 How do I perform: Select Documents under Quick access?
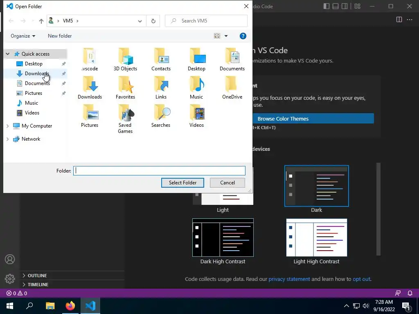[x=37, y=83]
